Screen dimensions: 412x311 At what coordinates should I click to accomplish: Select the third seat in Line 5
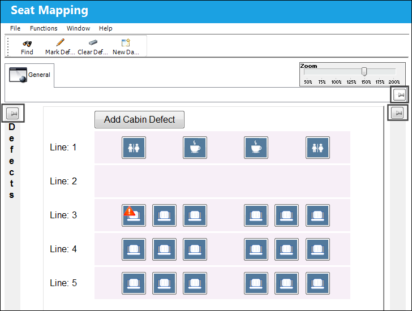pyautogui.click(x=195, y=283)
